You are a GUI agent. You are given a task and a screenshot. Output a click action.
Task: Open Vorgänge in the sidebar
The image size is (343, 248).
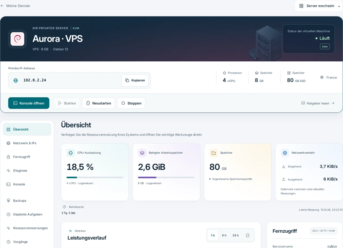click(27, 242)
